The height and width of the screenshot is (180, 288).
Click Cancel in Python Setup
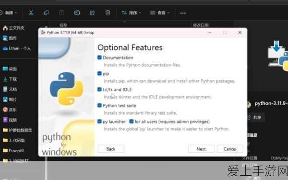230,149
